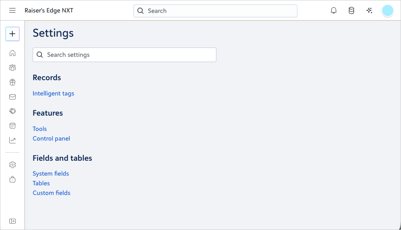Open the user profile avatar menu
This screenshot has width=401, height=230.
pyautogui.click(x=388, y=11)
